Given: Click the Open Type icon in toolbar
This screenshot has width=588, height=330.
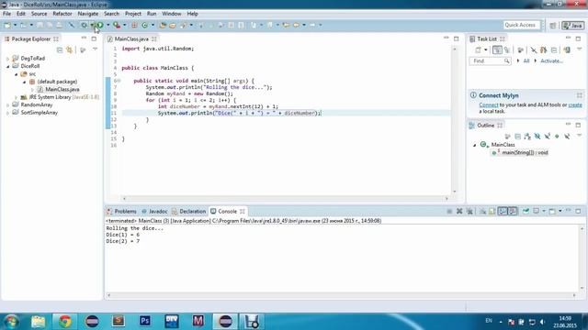Looking at the screenshot, I should pyautogui.click(x=163, y=25).
